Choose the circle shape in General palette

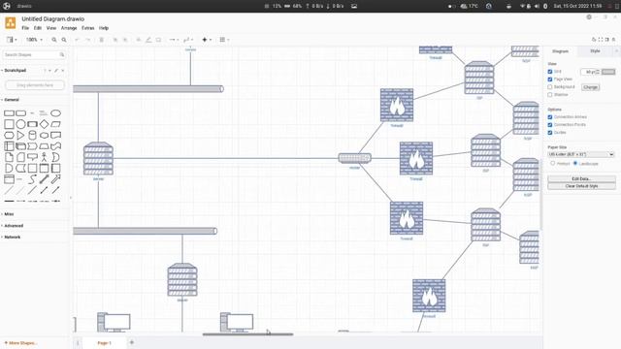click(20, 124)
